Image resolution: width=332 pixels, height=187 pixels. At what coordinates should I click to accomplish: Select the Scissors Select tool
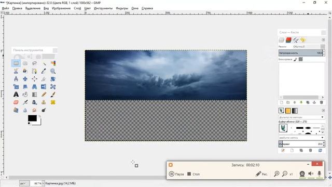(x=16, y=71)
